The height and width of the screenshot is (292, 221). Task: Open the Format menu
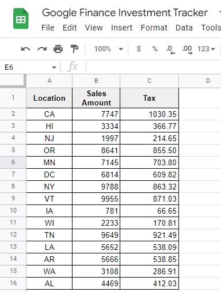(154, 28)
